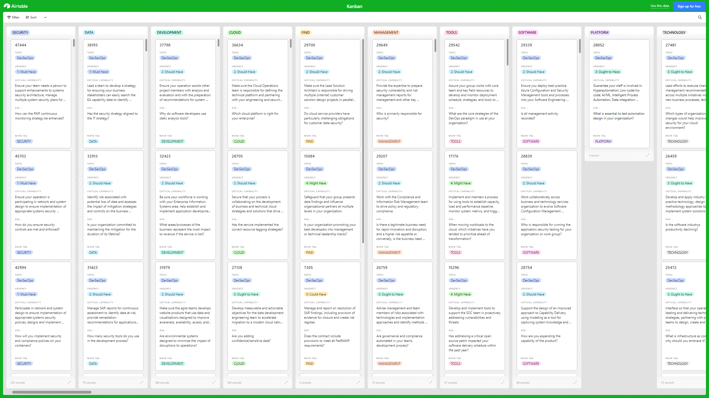The image size is (709, 398).
Task: Open record card 38193
Action: tap(113, 94)
